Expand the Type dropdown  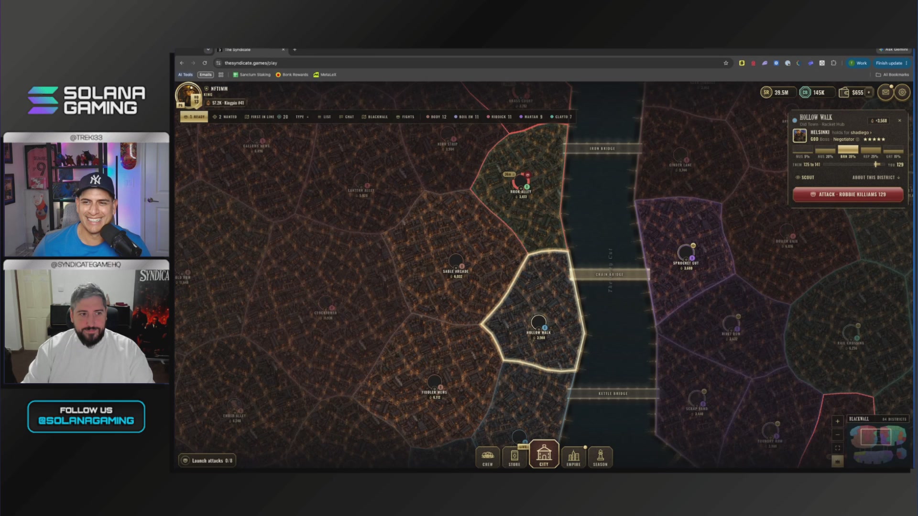(x=302, y=117)
